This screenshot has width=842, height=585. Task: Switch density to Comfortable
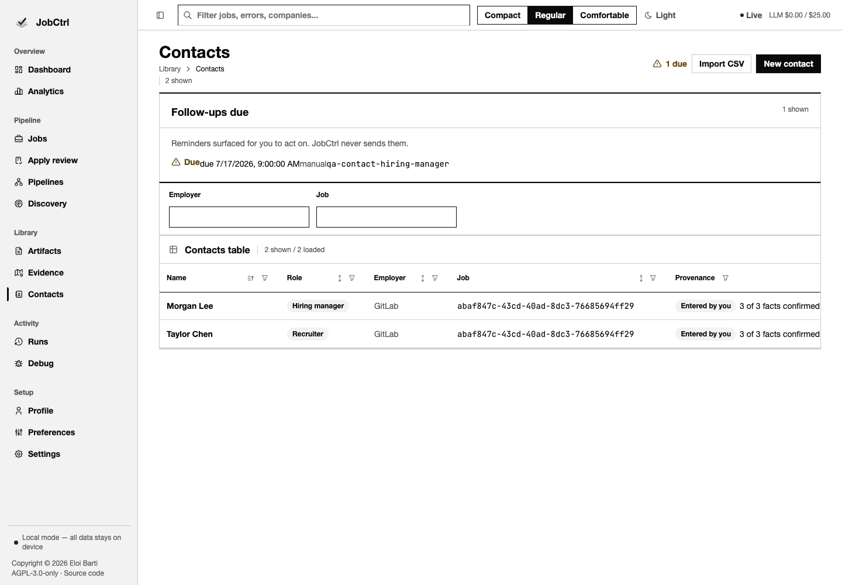605,15
